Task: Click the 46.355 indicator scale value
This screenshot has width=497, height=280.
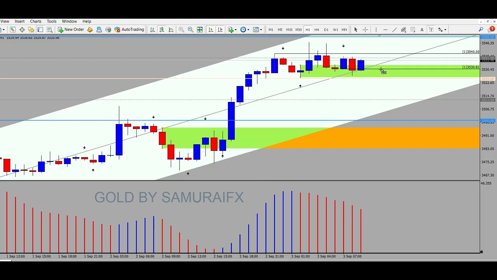Action: coord(486,183)
